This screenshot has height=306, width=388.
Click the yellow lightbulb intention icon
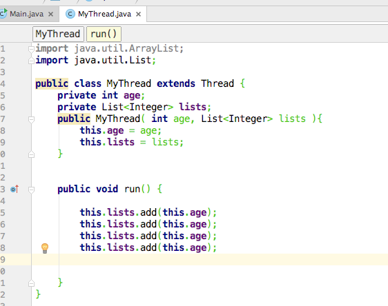pyautogui.click(x=45, y=248)
